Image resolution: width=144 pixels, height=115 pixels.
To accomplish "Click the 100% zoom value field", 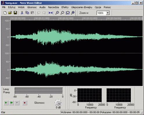I will point(101,13).
